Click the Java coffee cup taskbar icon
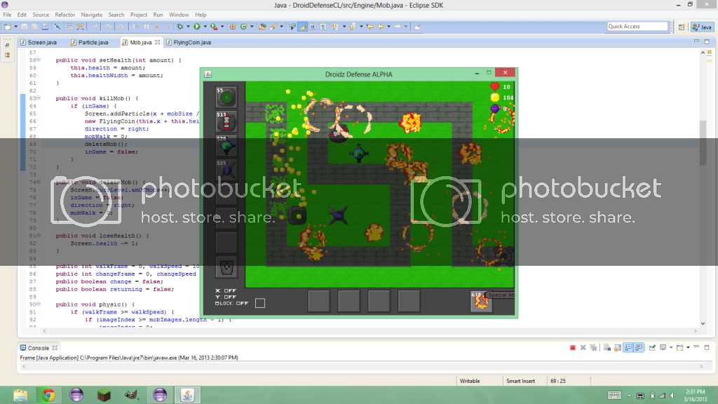 187,395
